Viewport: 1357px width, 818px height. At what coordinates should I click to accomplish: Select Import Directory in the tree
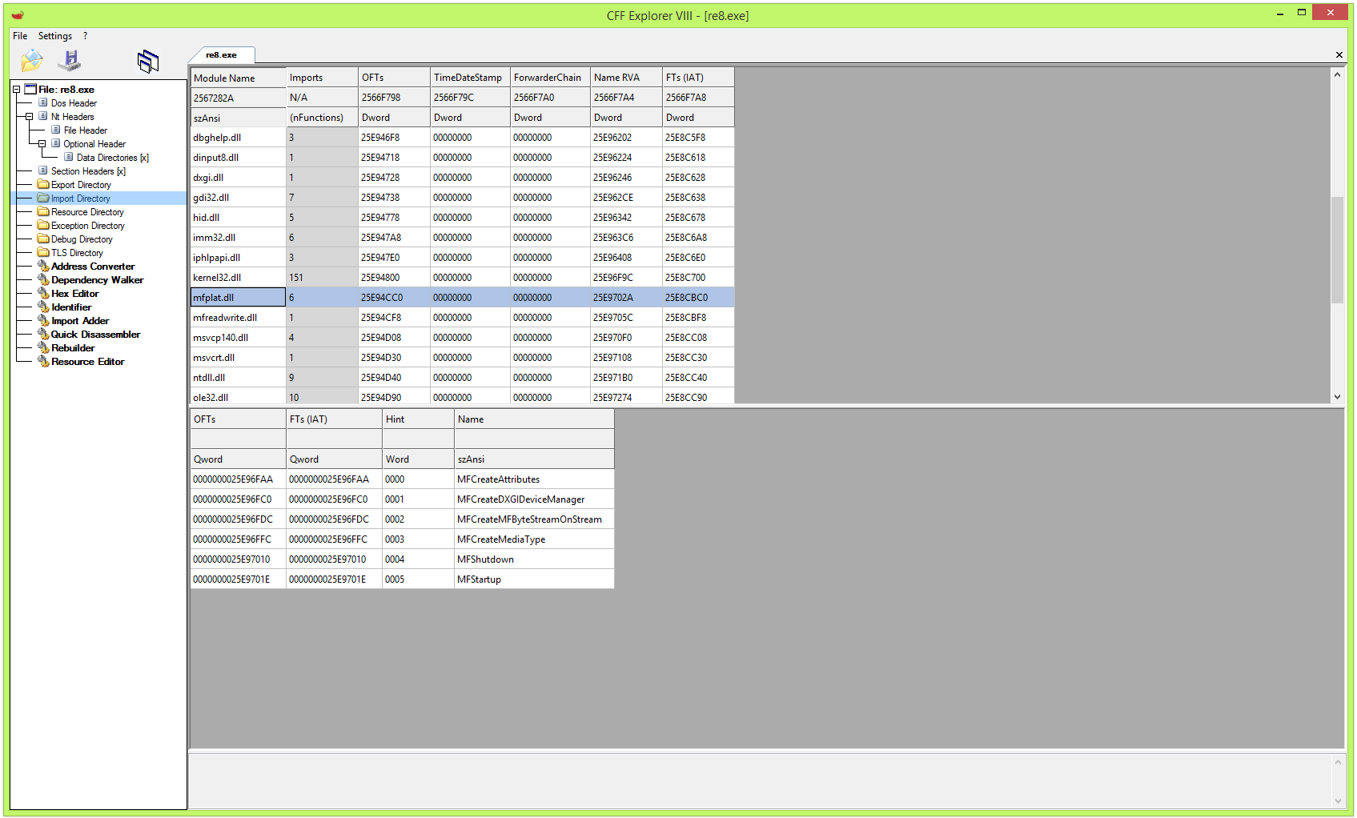coord(81,198)
